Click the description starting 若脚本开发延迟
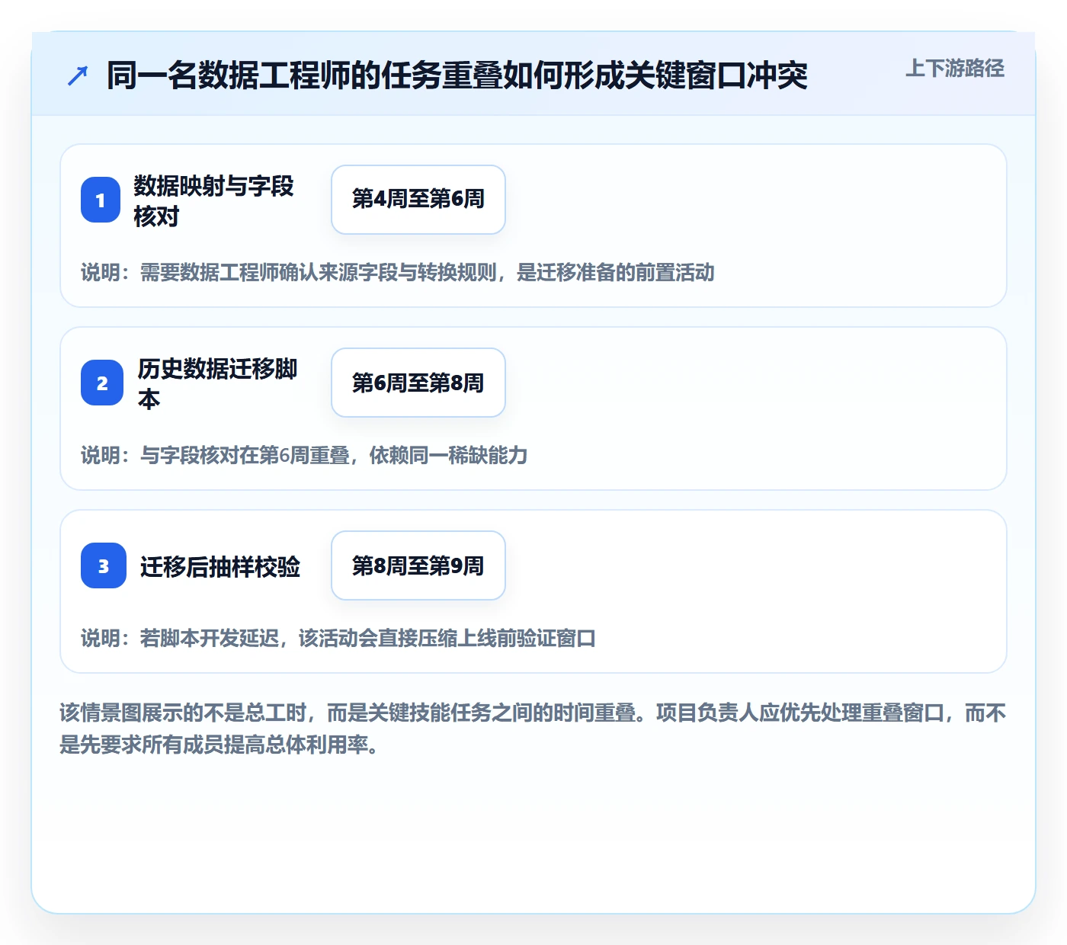The width and height of the screenshot is (1067, 945). (338, 638)
